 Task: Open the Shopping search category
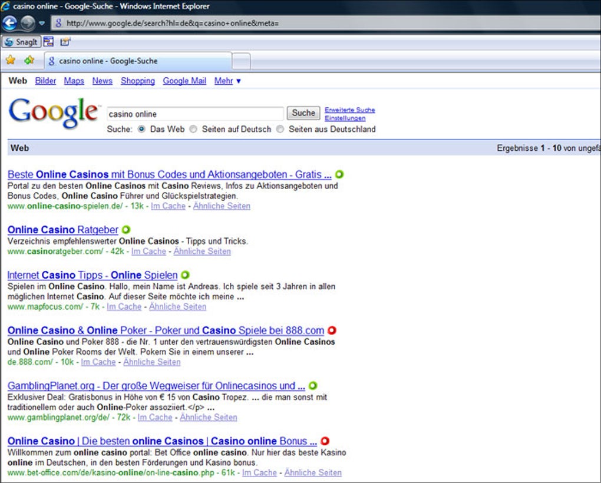pos(138,81)
